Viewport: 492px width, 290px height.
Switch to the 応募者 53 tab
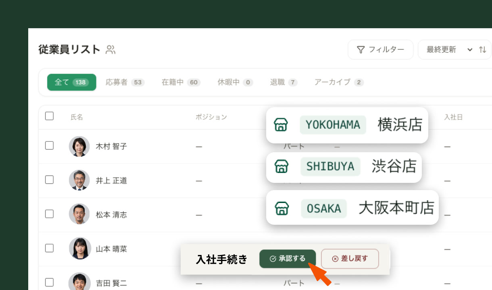pyautogui.click(x=125, y=82)
